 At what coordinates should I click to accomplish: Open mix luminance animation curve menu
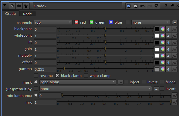pyautogui.click(x=174, y=96)
